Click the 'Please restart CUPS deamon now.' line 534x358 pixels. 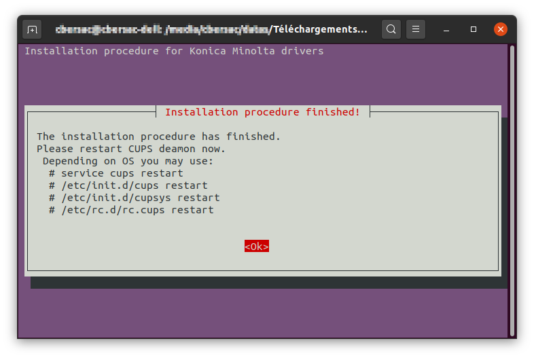click(x=131, y=149)
